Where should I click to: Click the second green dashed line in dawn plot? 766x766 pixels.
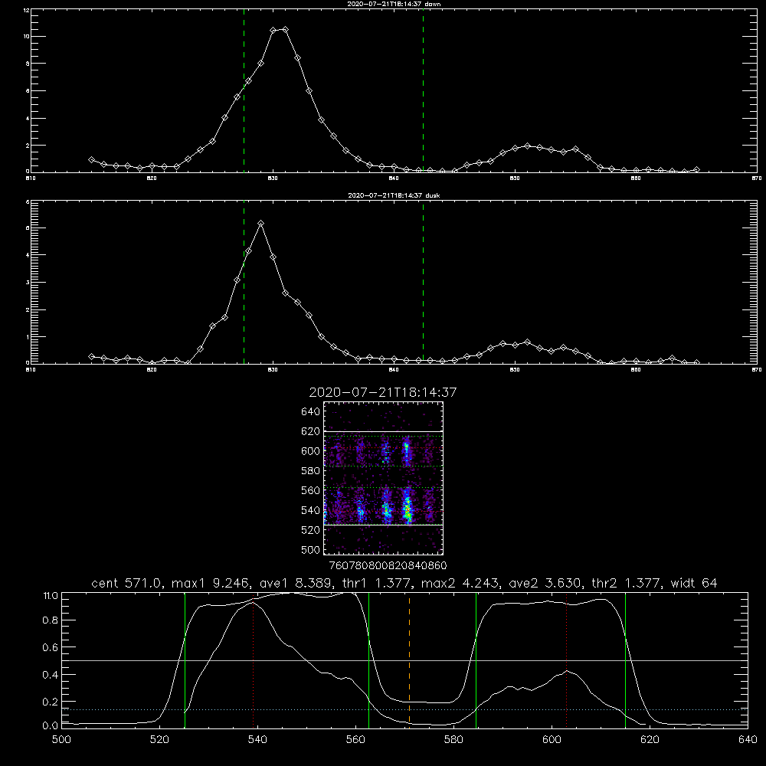(423, 90)
